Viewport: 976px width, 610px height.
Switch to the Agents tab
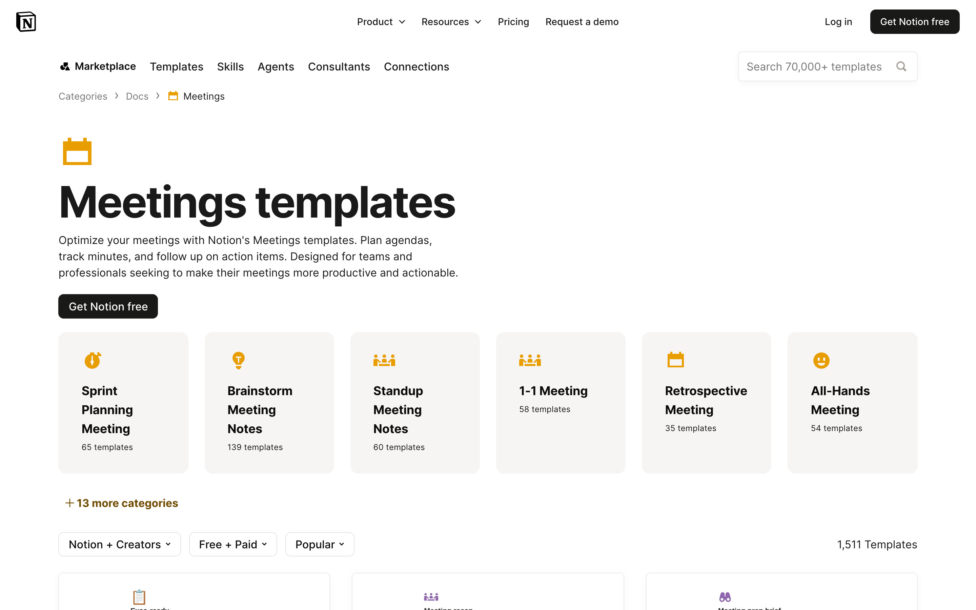tap(276, 66)
